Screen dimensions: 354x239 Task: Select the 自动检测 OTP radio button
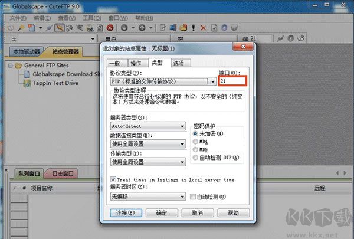[195, 158]
